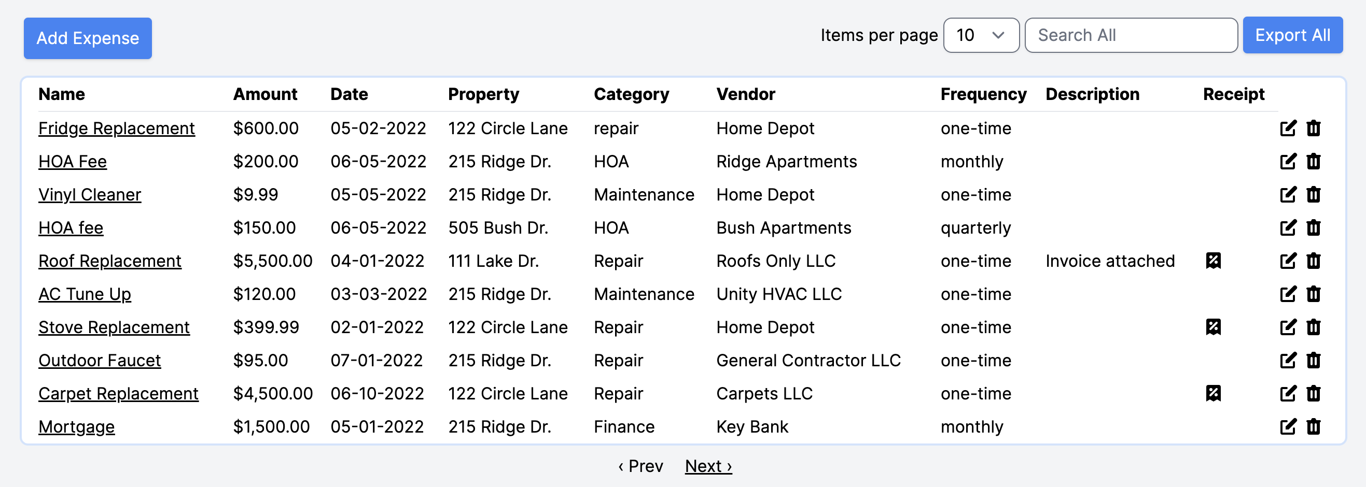This screenshot has height=487, width=1366.
Task: Edit the Outdoor Faucet expense
Action: (x=1288, y=361)
